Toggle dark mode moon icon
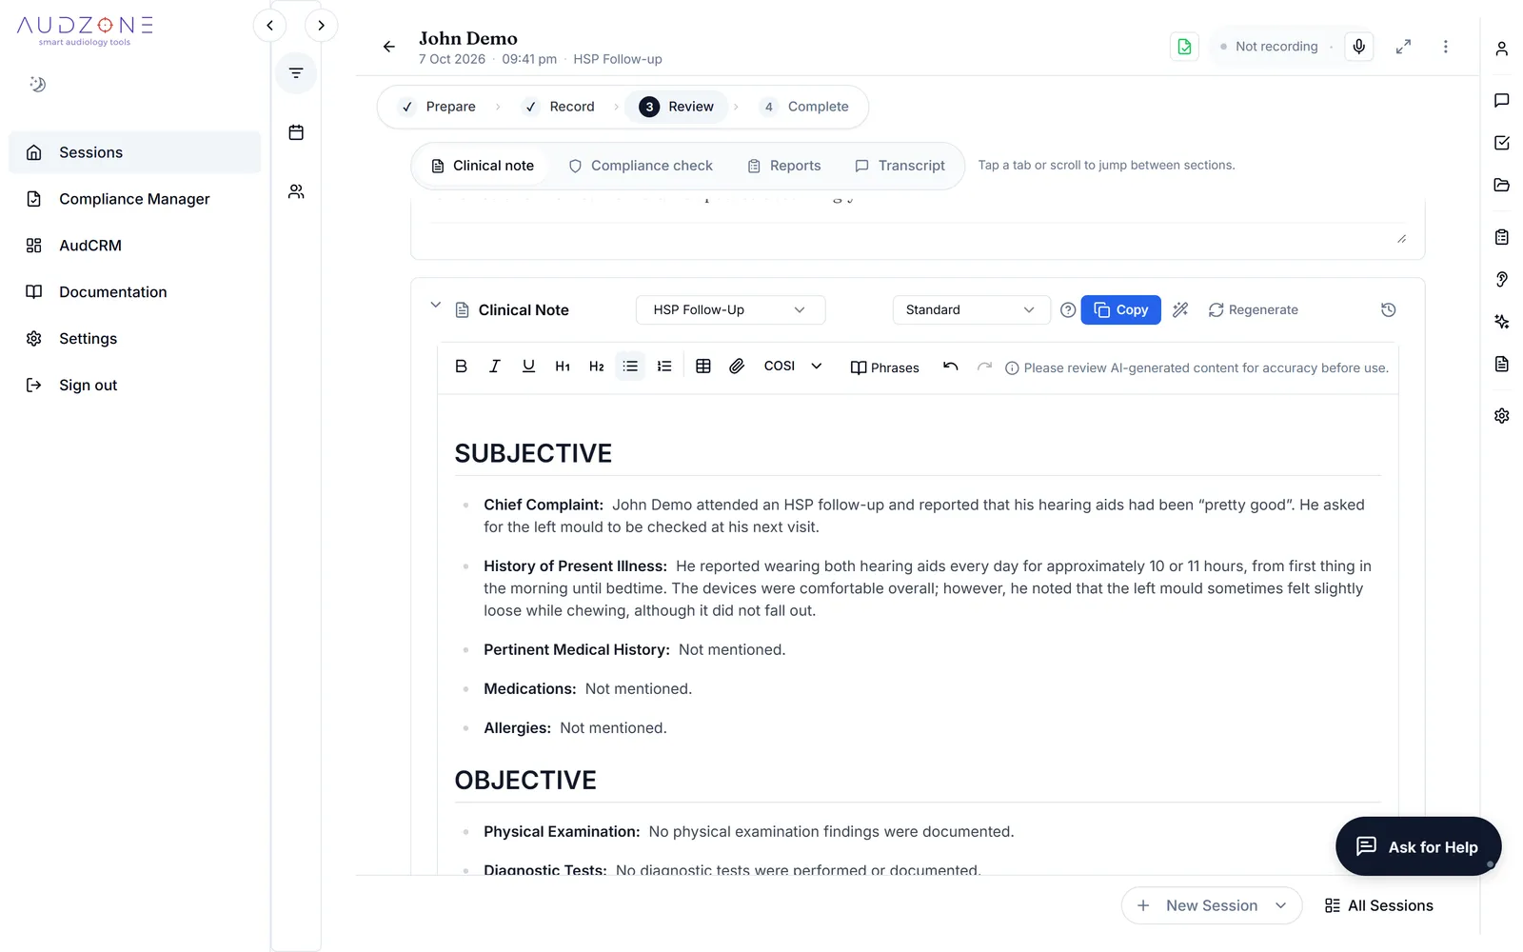The image size is (1523, 952). click(x=37, y=85)
